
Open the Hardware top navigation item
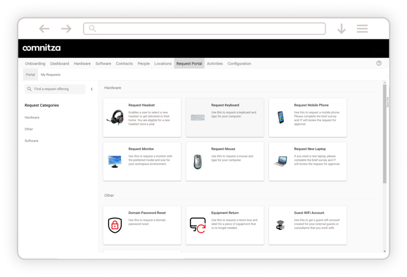click(x=82, y=63)
